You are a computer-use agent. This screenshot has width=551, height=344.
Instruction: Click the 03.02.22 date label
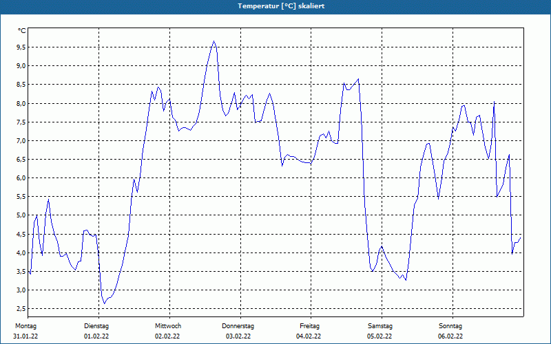[x=238, y=336]
